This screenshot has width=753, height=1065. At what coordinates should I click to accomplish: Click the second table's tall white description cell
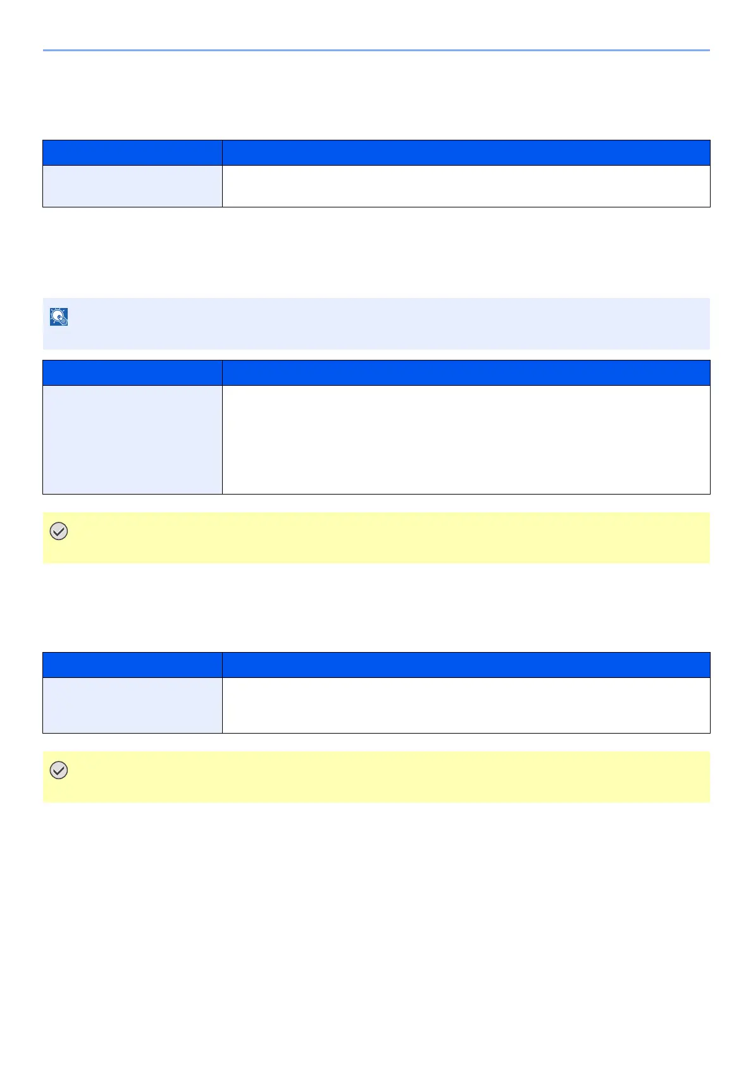(x=466, y=440)
